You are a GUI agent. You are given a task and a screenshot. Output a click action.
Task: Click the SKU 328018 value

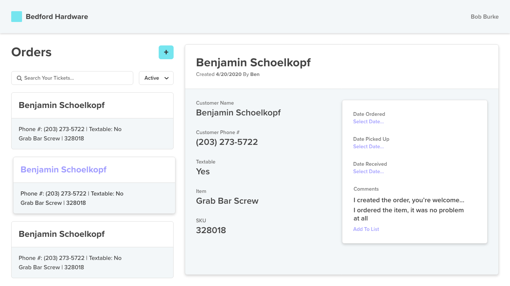click(x=211, y=231)
